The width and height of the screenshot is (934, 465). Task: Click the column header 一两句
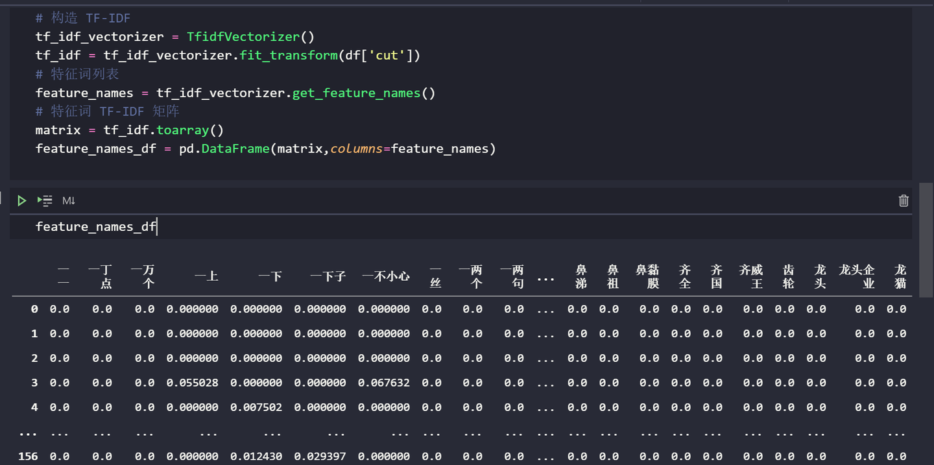click(x=512, y=277)
